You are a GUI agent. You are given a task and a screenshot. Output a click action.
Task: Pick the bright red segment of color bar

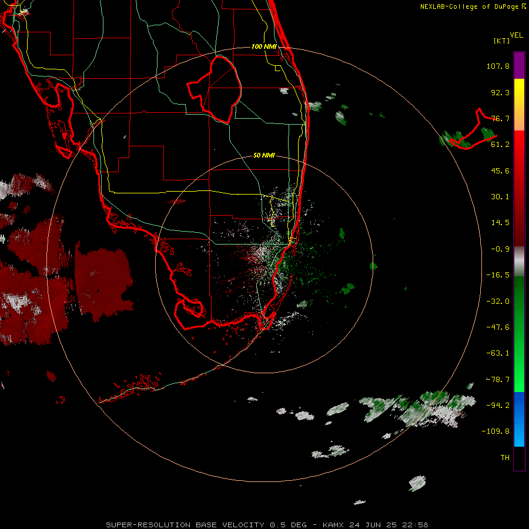tap(519, 149)
